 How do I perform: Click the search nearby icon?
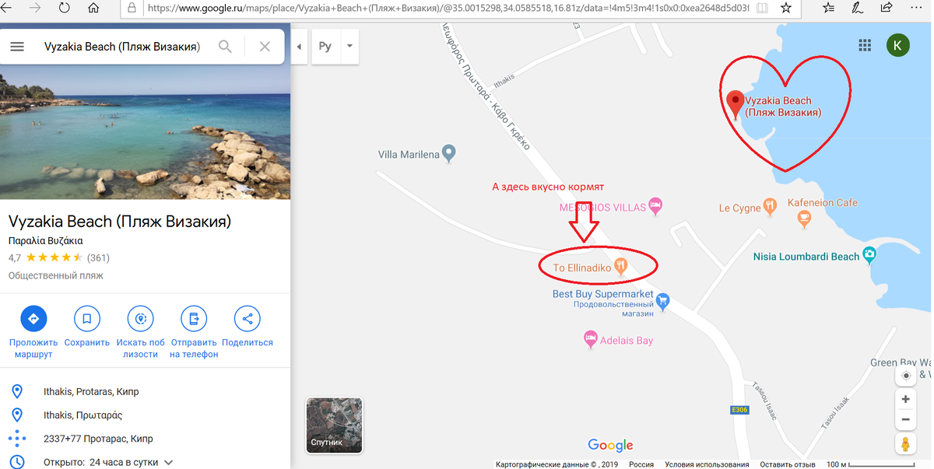[x=140, y=318]
